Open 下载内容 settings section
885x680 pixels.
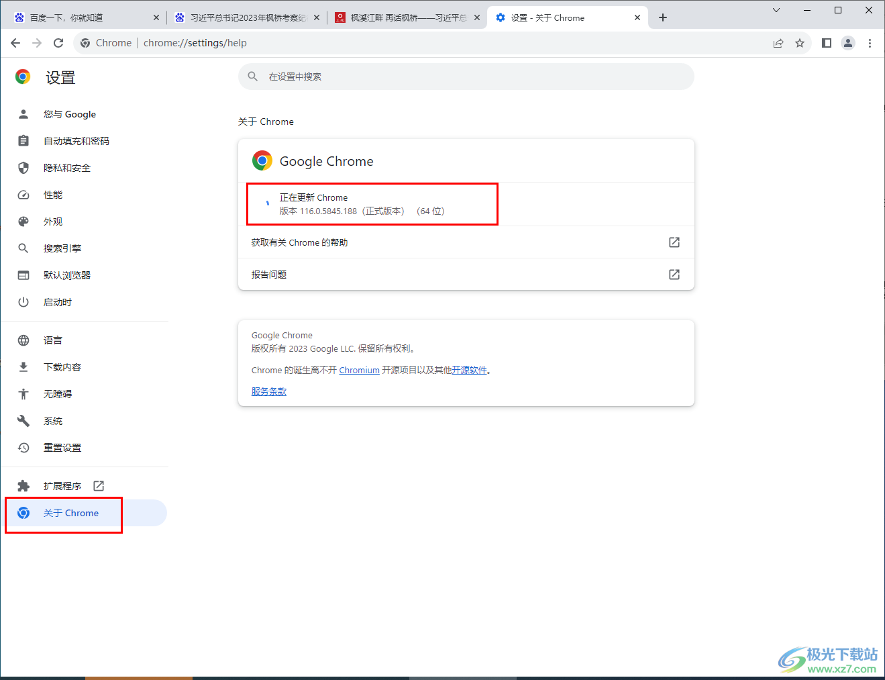(84, 367)
